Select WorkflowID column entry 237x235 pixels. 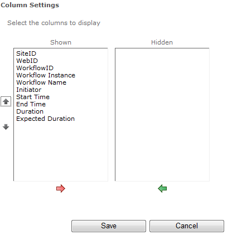click(x=35, y=68)
